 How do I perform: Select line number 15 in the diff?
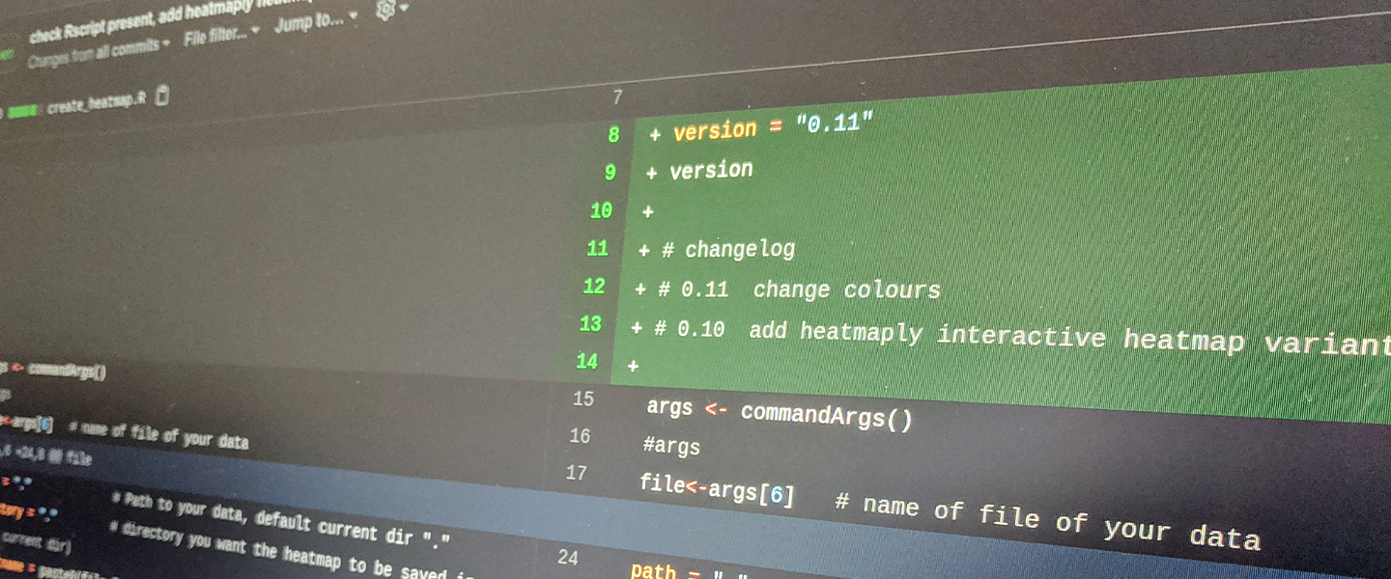pyautogui.click(x=582, y=399)
